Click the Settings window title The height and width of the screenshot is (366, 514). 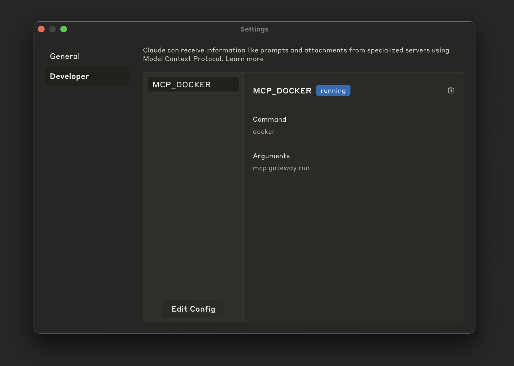[254, 29]
